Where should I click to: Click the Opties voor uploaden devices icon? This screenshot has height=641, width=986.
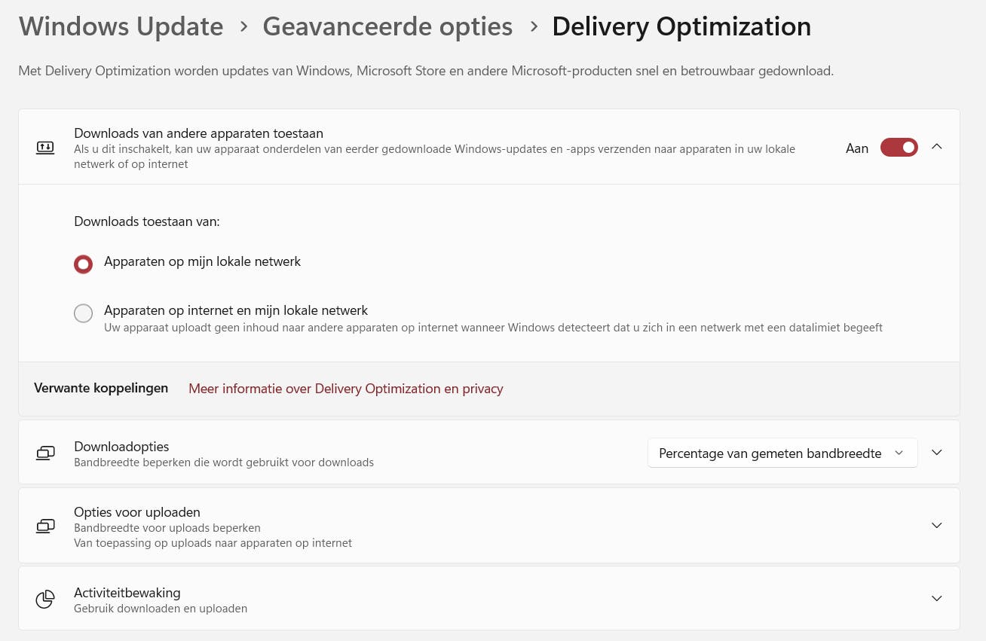pyautogui.click(x=45, y=526)
